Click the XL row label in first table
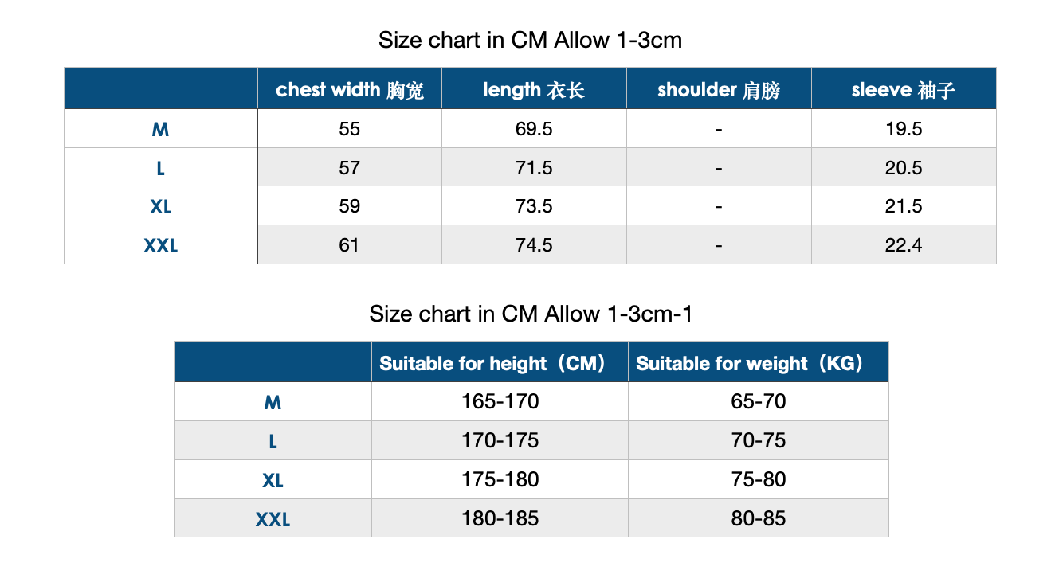This screenshot has height=586, width=1055. click(x=161, y=206)
